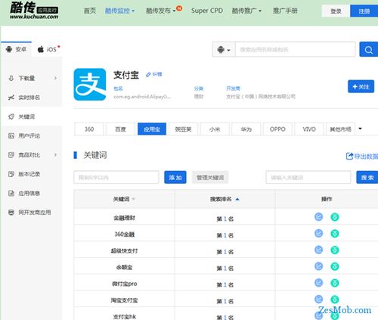This screenshot has height=320, width=378.
Task: Focus the keyword search input field
Action: pyautogui.click(x=308, y=177)
